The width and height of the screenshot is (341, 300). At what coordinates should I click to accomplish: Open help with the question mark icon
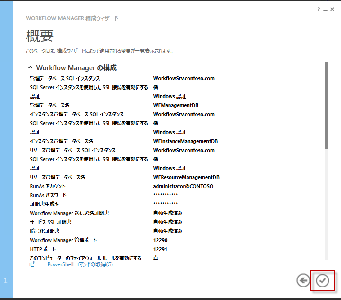pyautogui.click(x=319, y=9)
